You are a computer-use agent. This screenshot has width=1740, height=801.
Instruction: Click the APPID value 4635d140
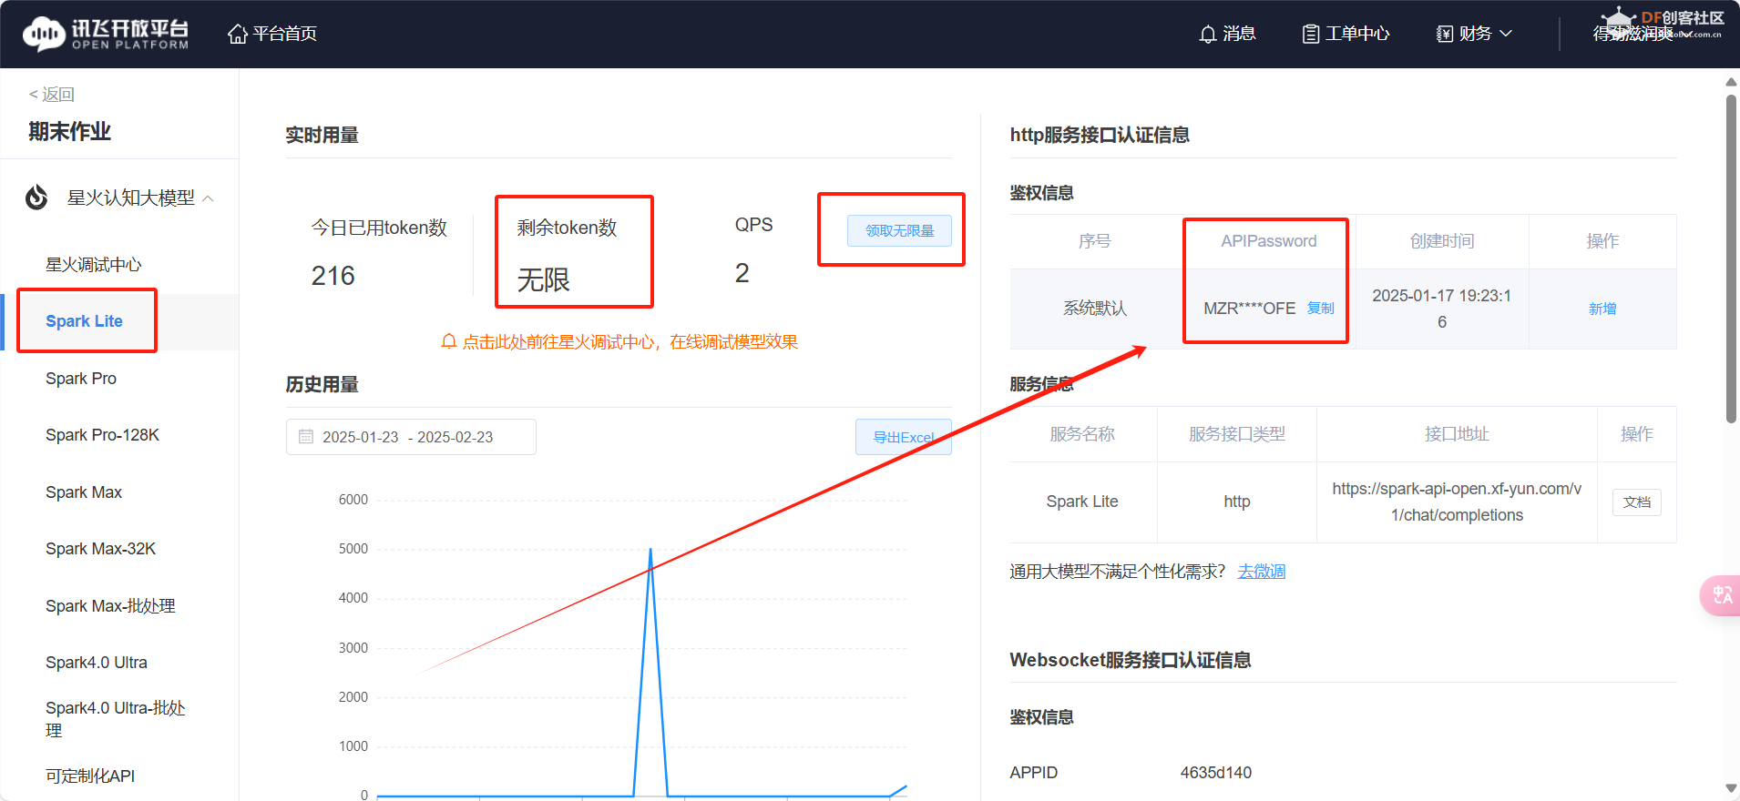click(x=1215, y=773)
